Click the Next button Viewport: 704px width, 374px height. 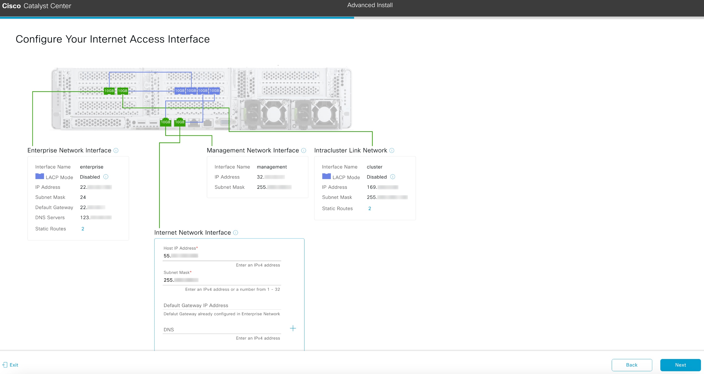680,365
